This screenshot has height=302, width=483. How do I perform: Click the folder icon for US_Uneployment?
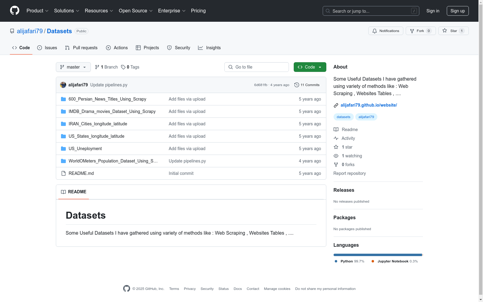(x=63, y=149)
